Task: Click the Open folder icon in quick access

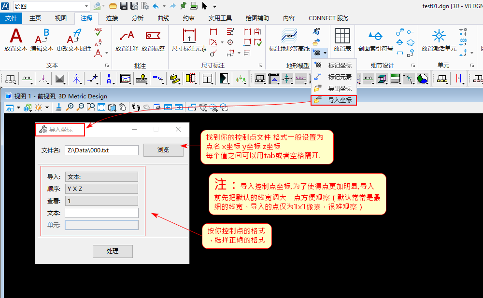Action: (113, 6)
